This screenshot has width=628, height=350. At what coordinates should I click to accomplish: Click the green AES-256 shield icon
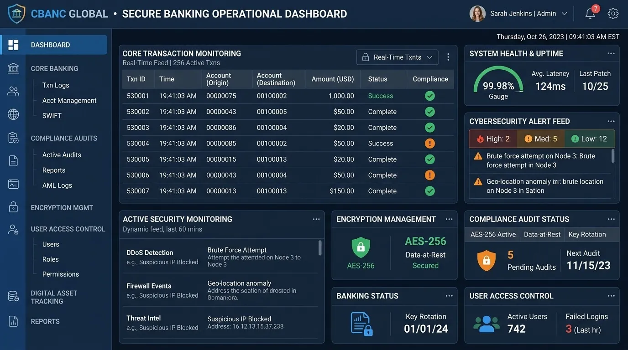(x=361, y=247)
